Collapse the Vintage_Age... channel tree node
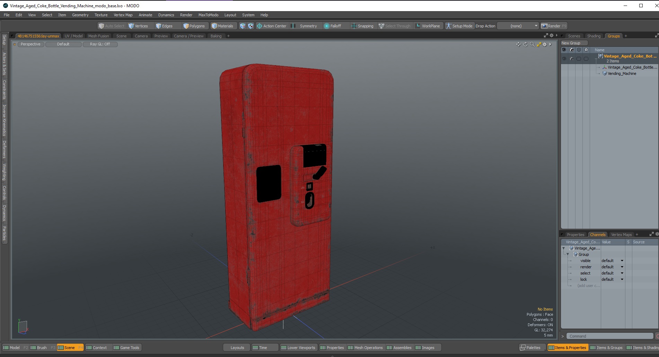659x357 pixels. pos(564,248)
